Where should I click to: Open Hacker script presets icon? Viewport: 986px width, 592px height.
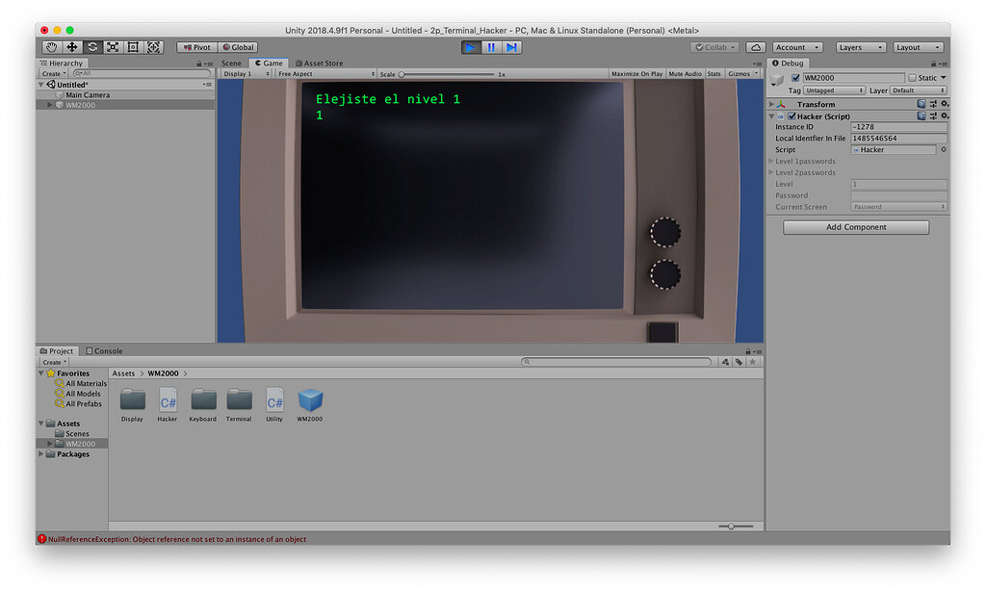(x=933, y=116)
